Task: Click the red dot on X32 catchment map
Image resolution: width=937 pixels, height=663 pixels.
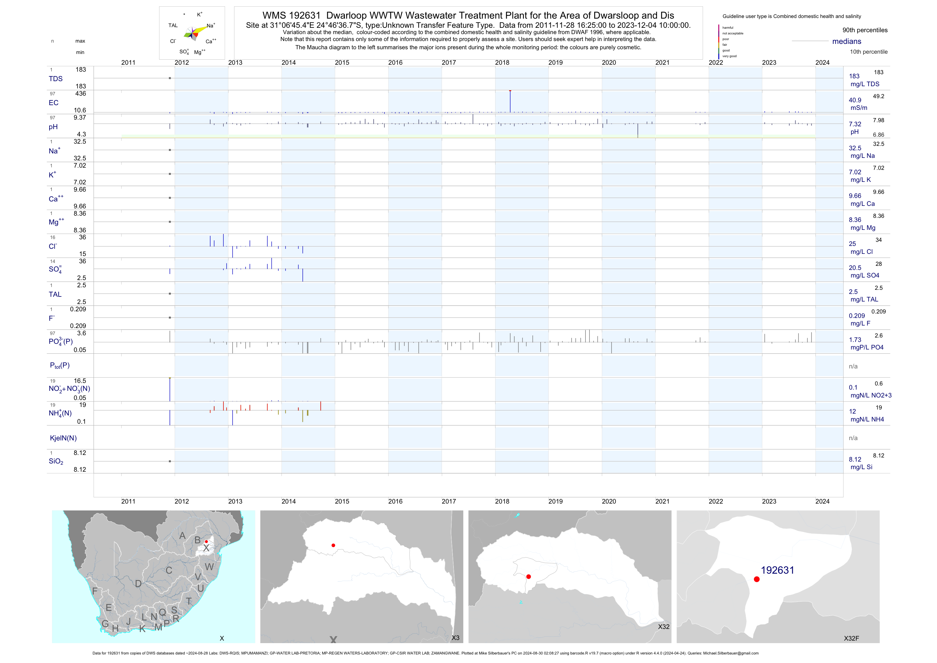Action: (x=529, y=576)
